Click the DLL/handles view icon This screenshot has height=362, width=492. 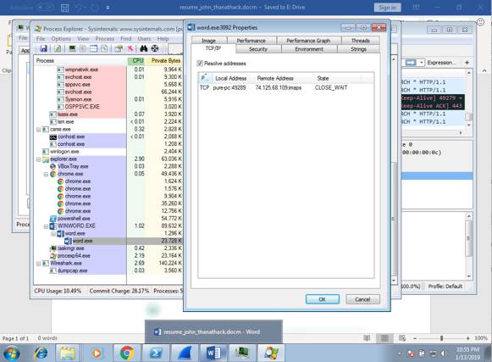click(x=104, y=48)
